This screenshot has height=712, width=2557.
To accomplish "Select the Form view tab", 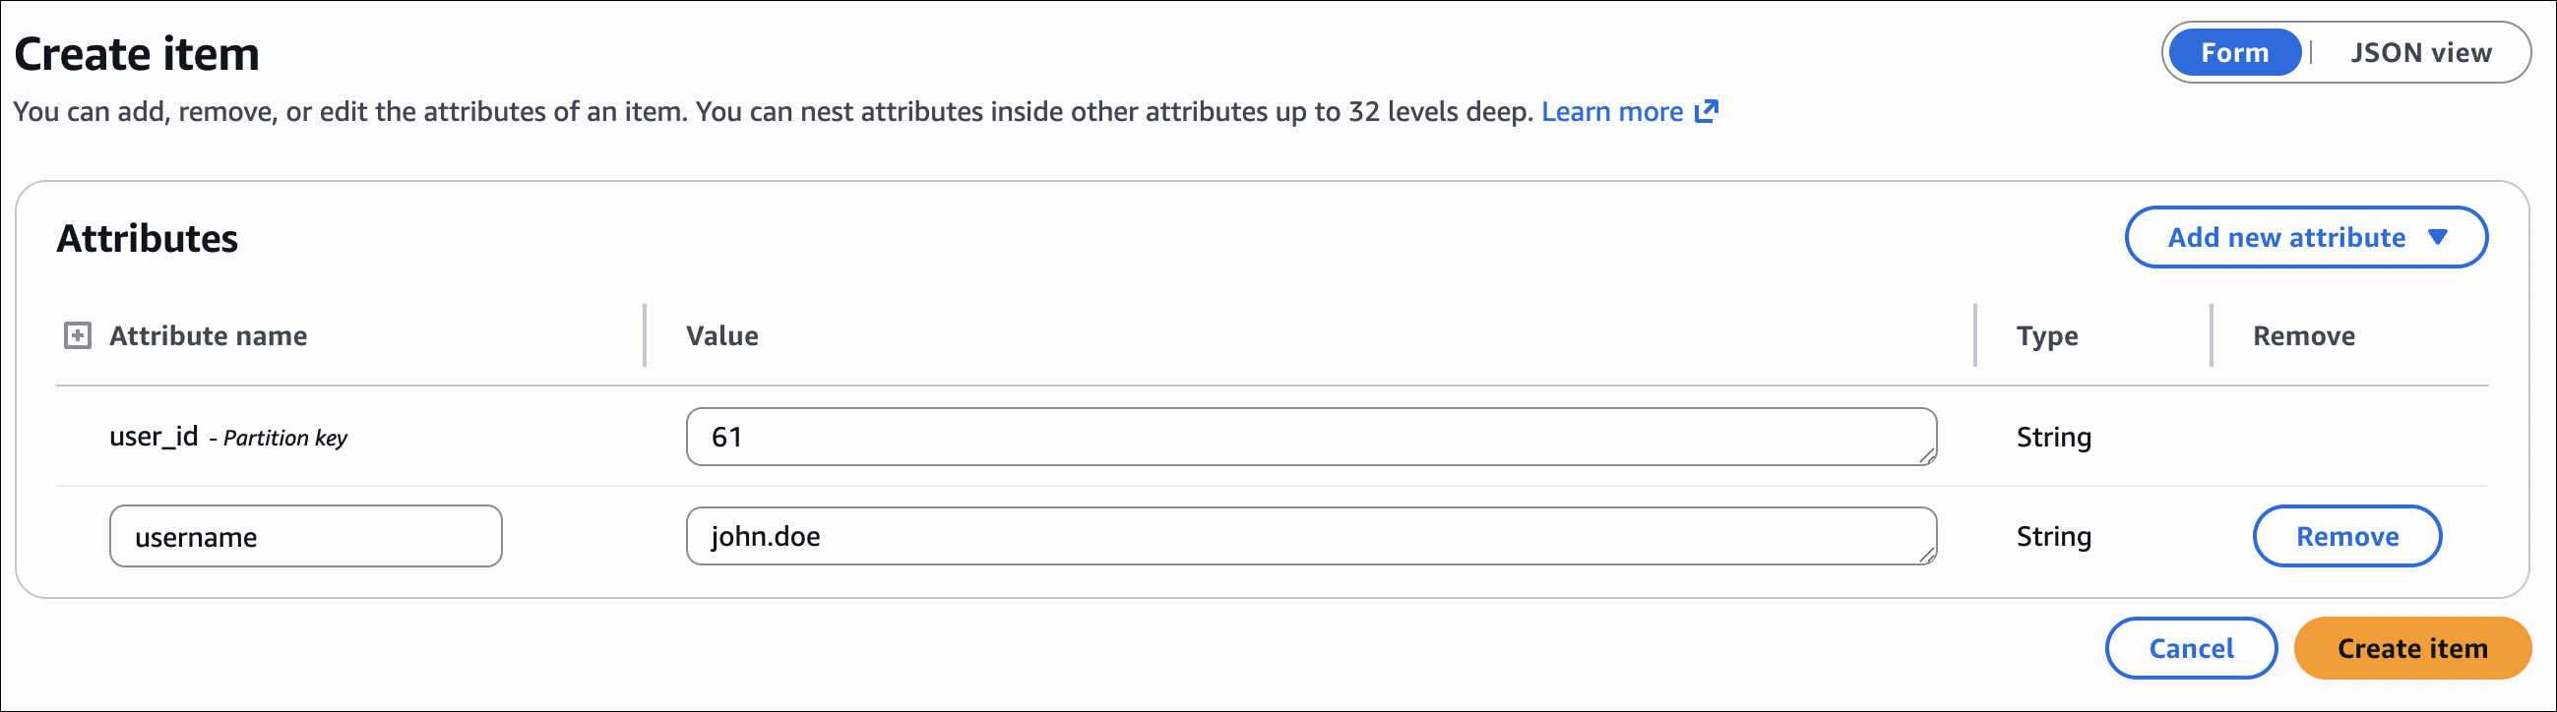I will (x=2233, y=52).
